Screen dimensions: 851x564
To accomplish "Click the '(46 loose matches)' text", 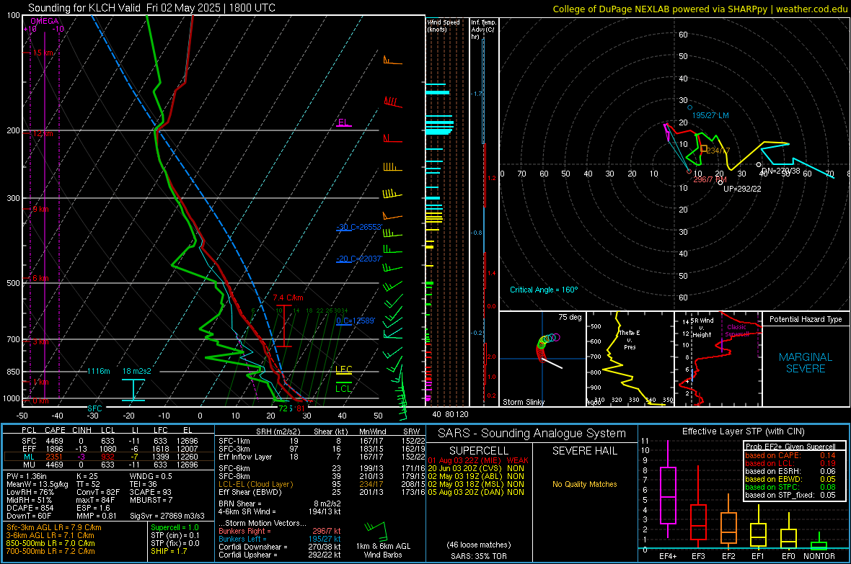I will click(479, 545).
